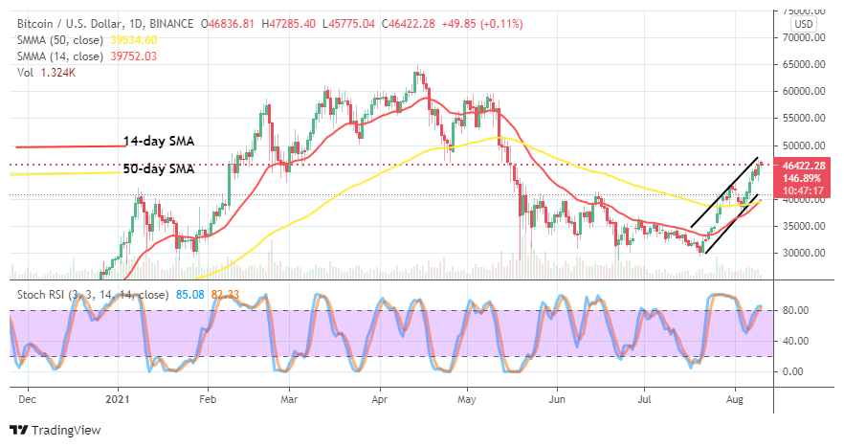Select the "50-day SMA" text annotation
The width and height of the screenshot is (844, 447).
click(x=159, y=169)
